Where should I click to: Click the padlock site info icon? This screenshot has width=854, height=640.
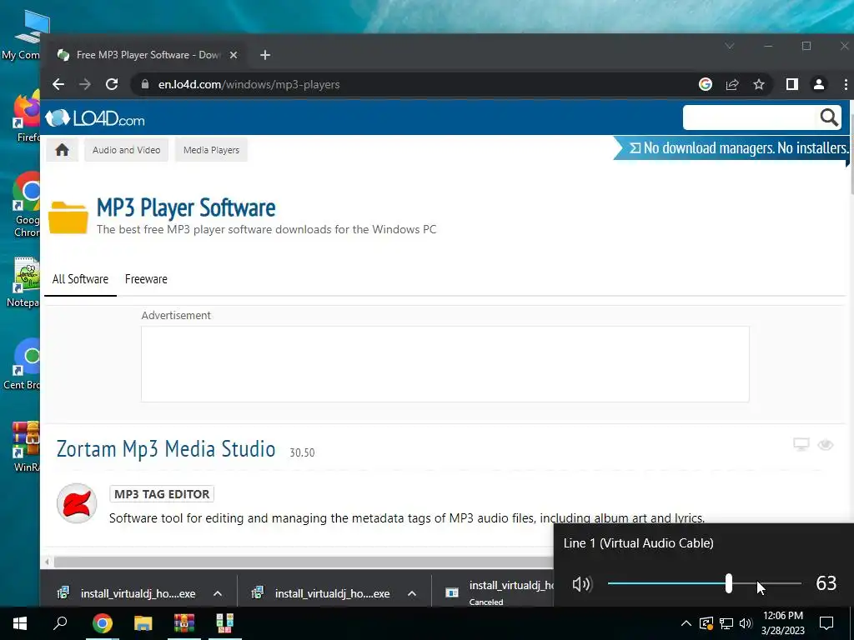145,84
